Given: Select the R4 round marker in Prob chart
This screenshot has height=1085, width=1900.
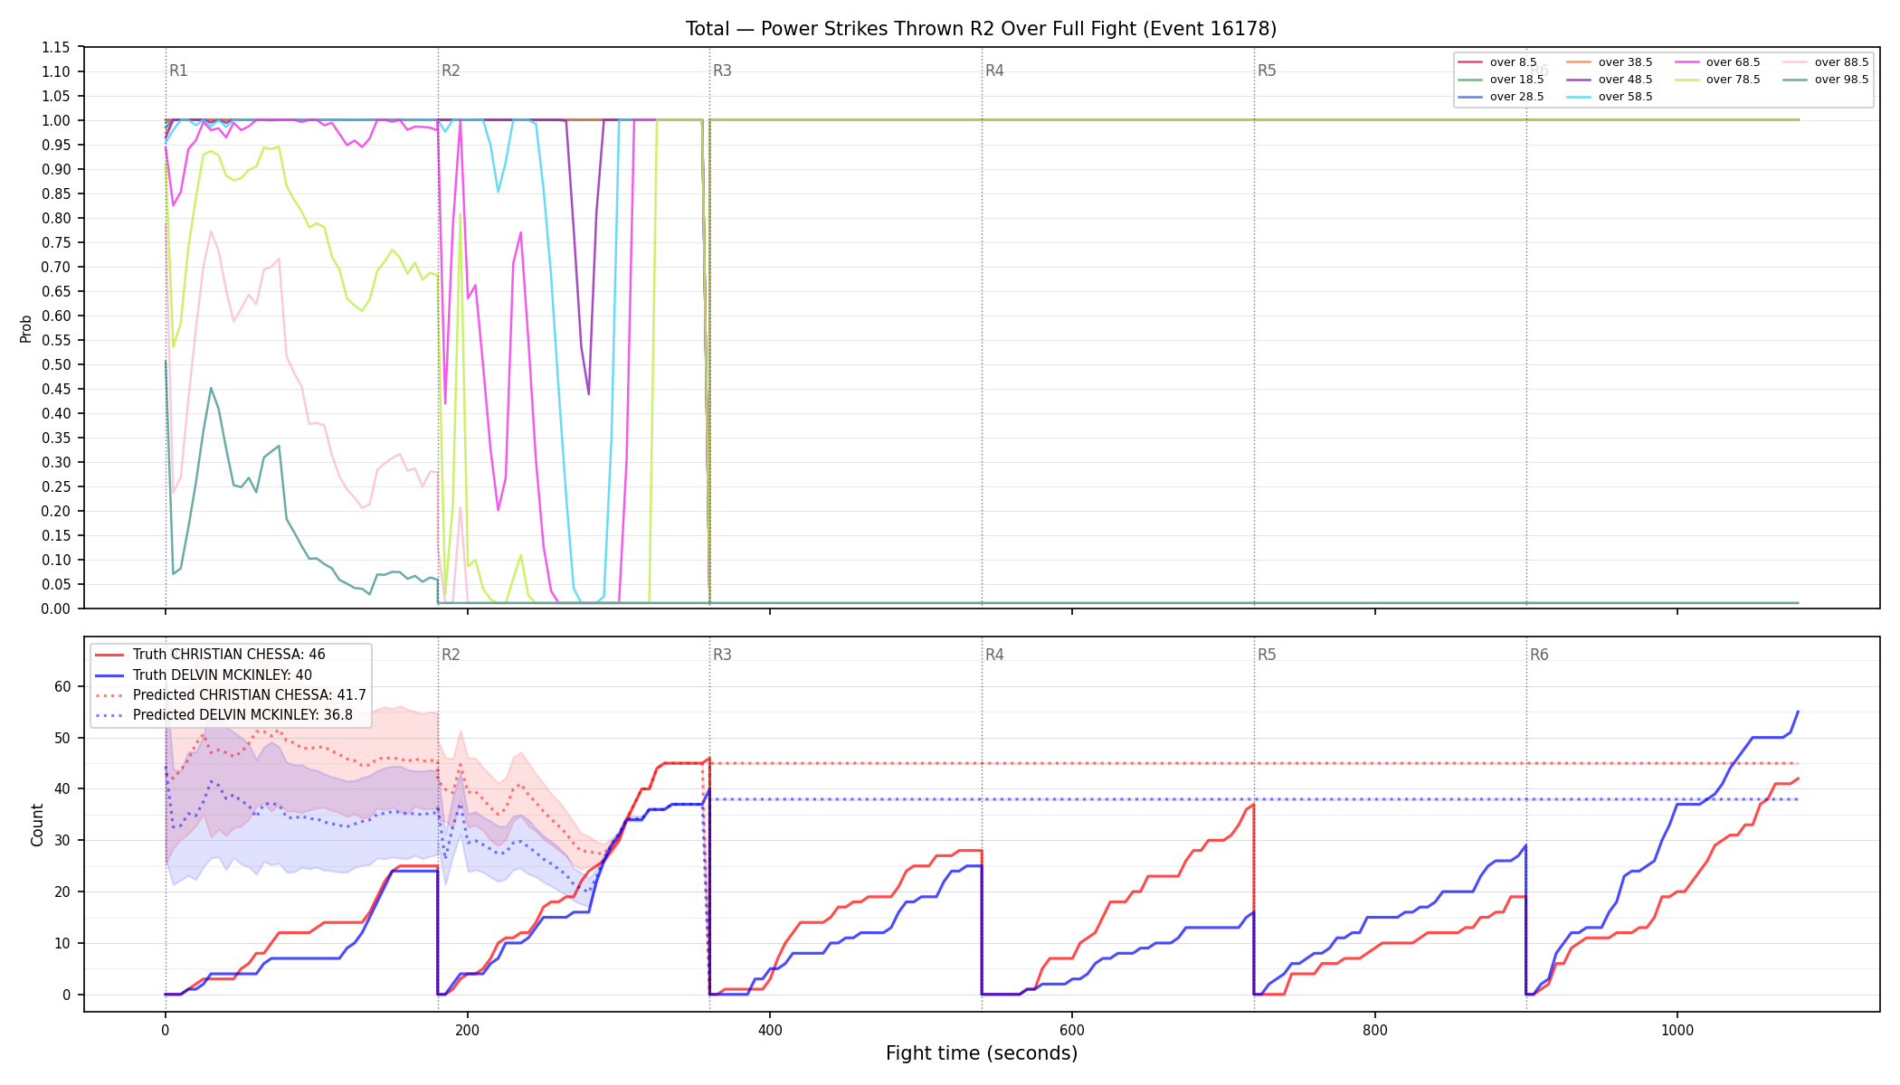Looking at the screenshot, I should [994, 71].
